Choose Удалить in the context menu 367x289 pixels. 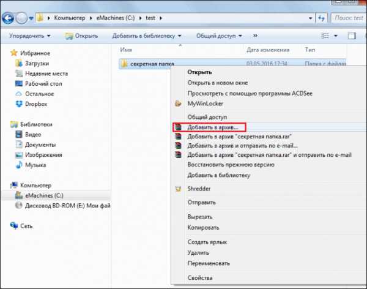(x=198, y=253)
